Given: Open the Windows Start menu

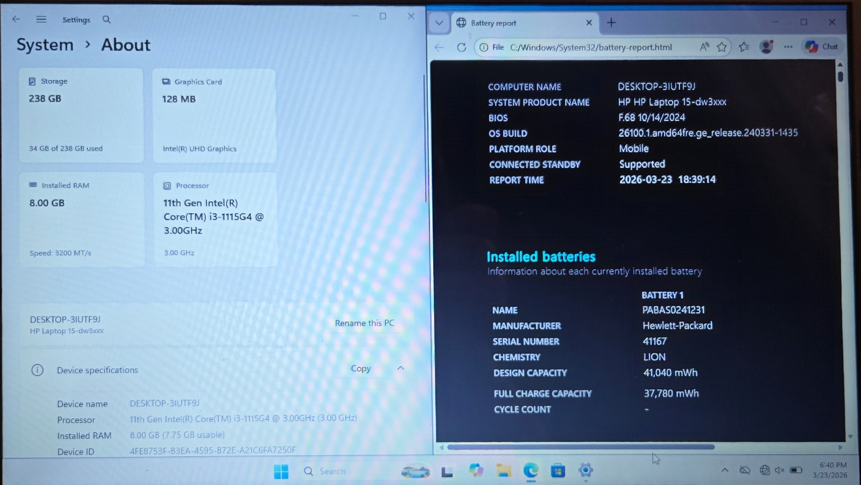Looking at the screenshot, I should tap(281, 472).
